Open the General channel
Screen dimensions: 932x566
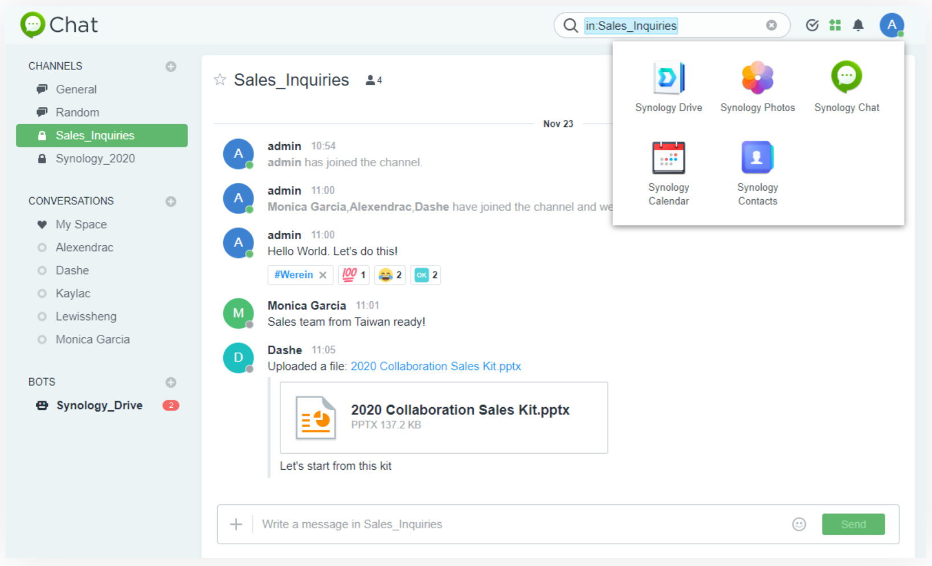tap(102, 89)
